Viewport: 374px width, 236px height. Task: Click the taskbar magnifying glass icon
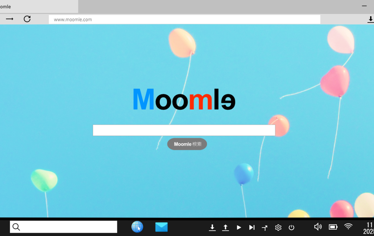pyautogui.click(x=16, y=227)
